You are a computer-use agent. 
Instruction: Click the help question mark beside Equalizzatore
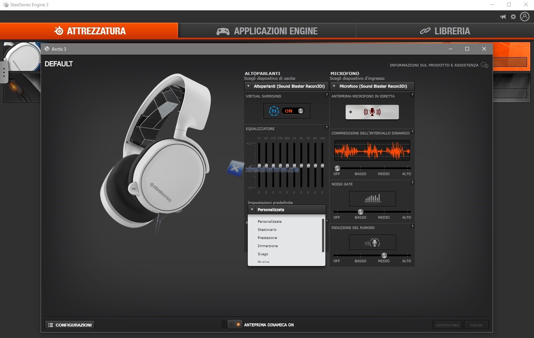coord(326,127)
